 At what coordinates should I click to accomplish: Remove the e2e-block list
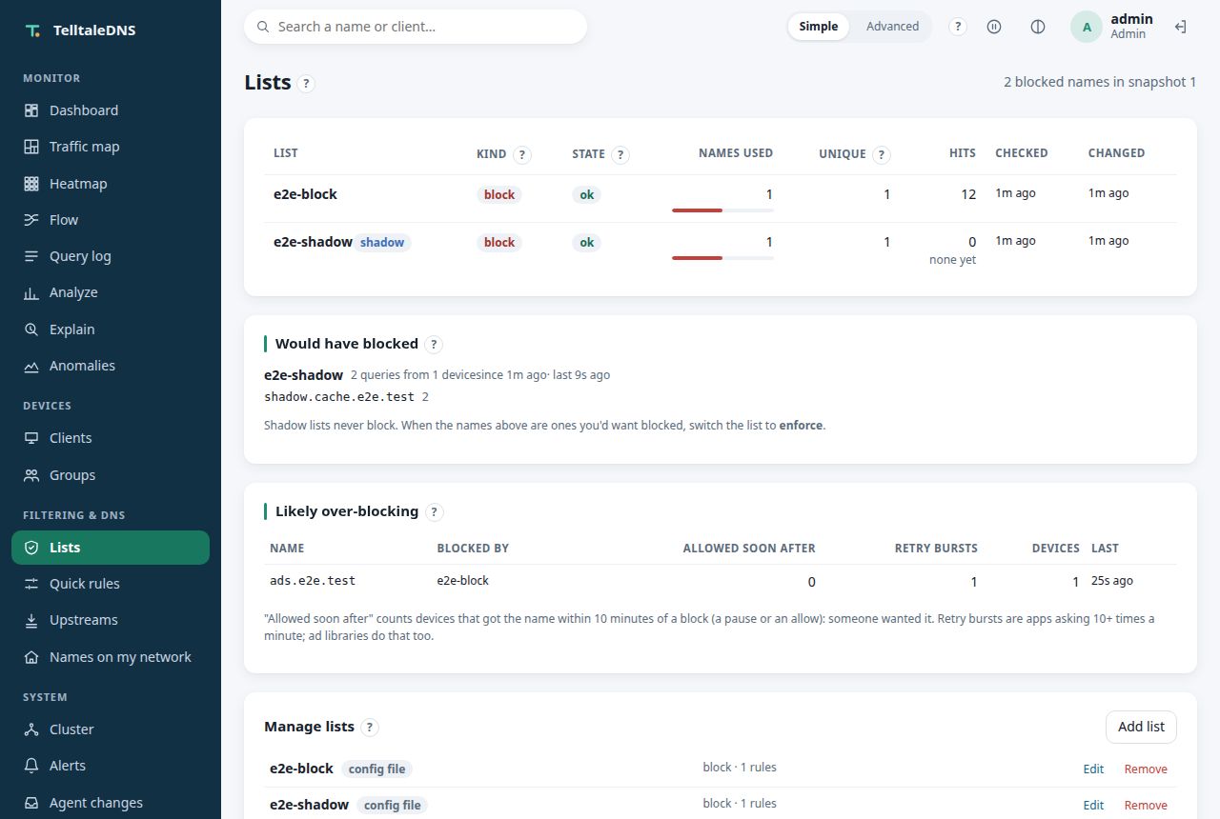pos(1146,769)
